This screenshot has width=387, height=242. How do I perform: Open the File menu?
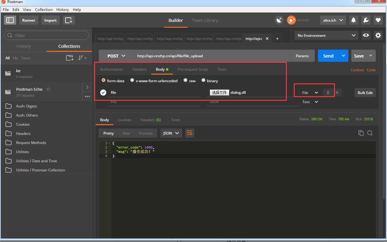point(6,9)
